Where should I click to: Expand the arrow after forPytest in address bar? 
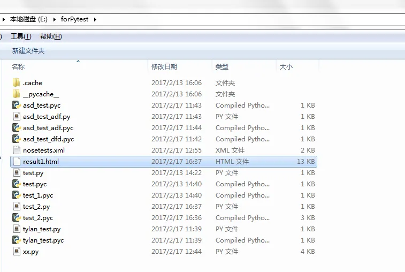95,19
